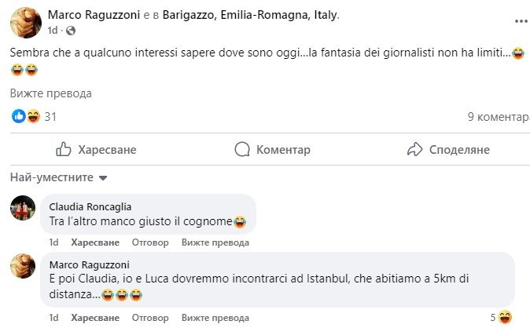Click the globe public visibility icon
The width and height of the screenshot is (530, 328).
(71, 31)
